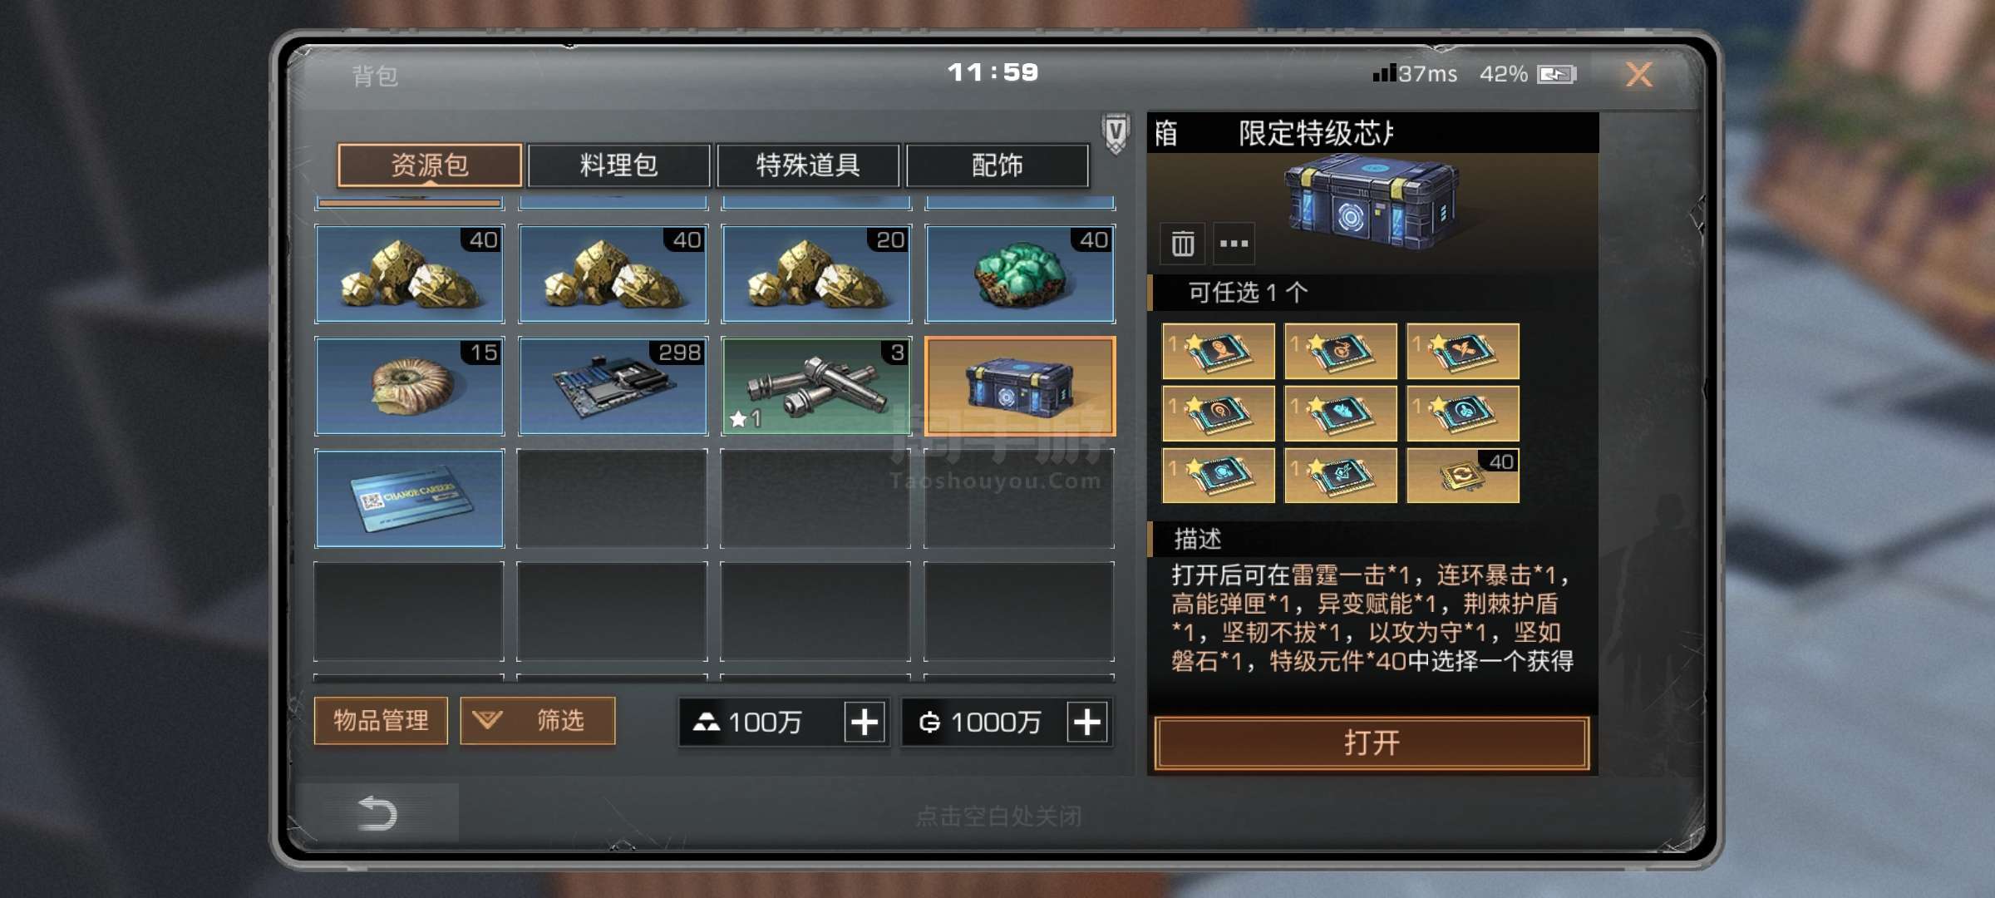Click the 打开 button
This screenshot has height=898, width=1995.
point(1372,743)
